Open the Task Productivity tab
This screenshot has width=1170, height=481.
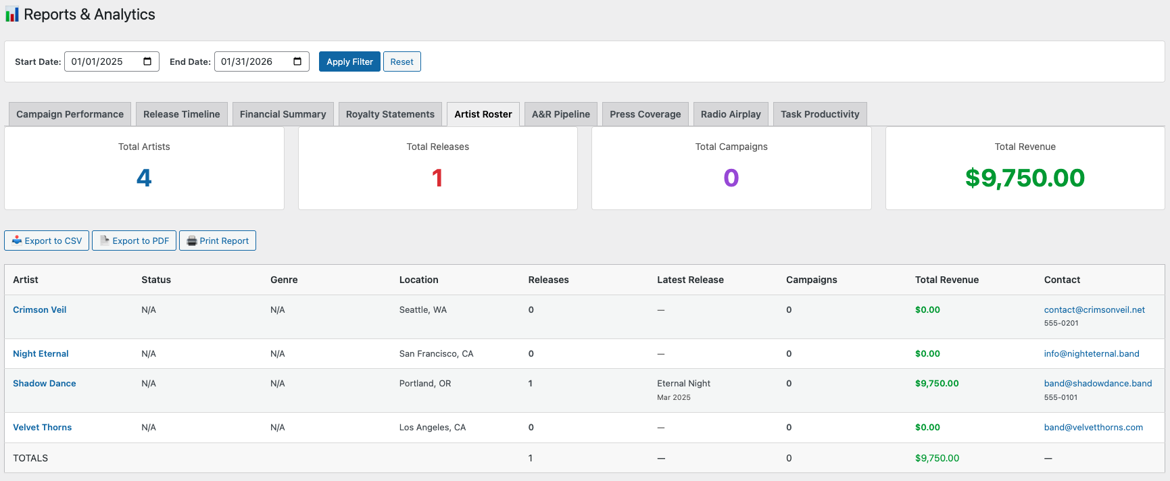pyautogui.click(x=819, y=114)
